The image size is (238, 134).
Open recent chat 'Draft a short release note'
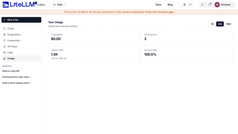[x=17, y=83]
